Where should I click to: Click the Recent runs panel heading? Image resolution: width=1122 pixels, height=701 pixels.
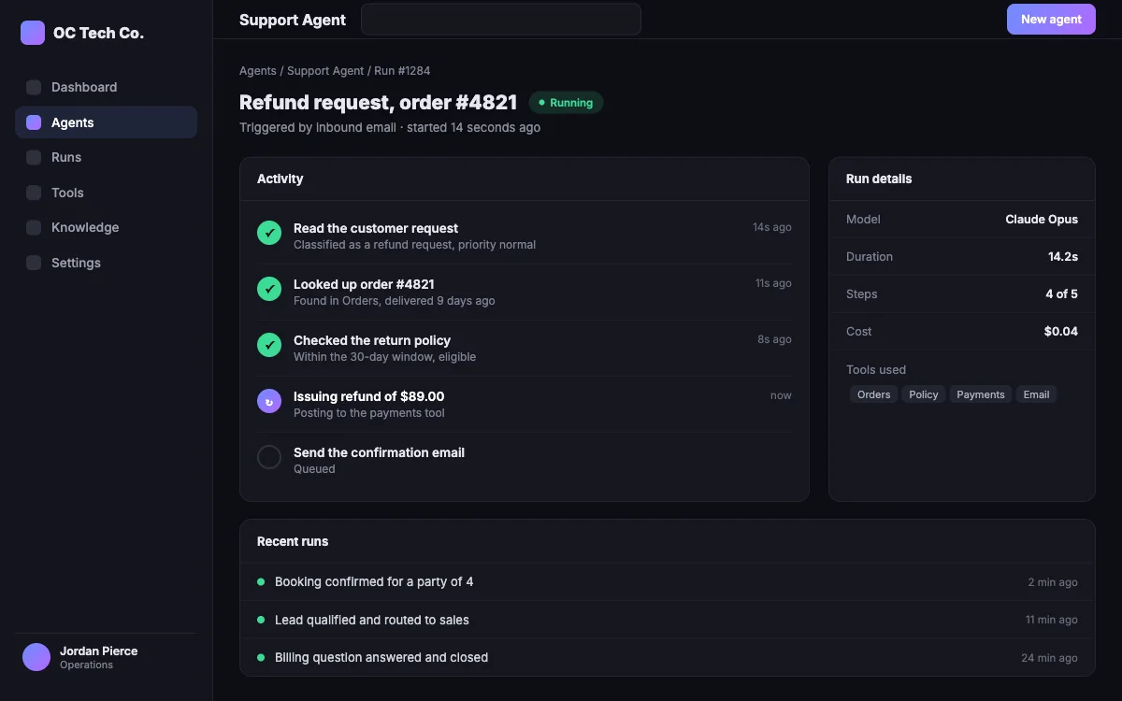point(293,542)
